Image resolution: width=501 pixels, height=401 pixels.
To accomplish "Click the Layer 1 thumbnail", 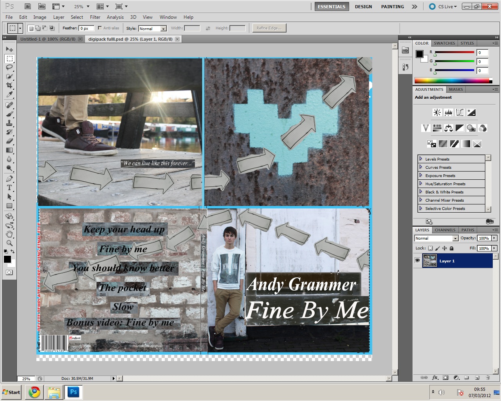I will coord(430,261).
